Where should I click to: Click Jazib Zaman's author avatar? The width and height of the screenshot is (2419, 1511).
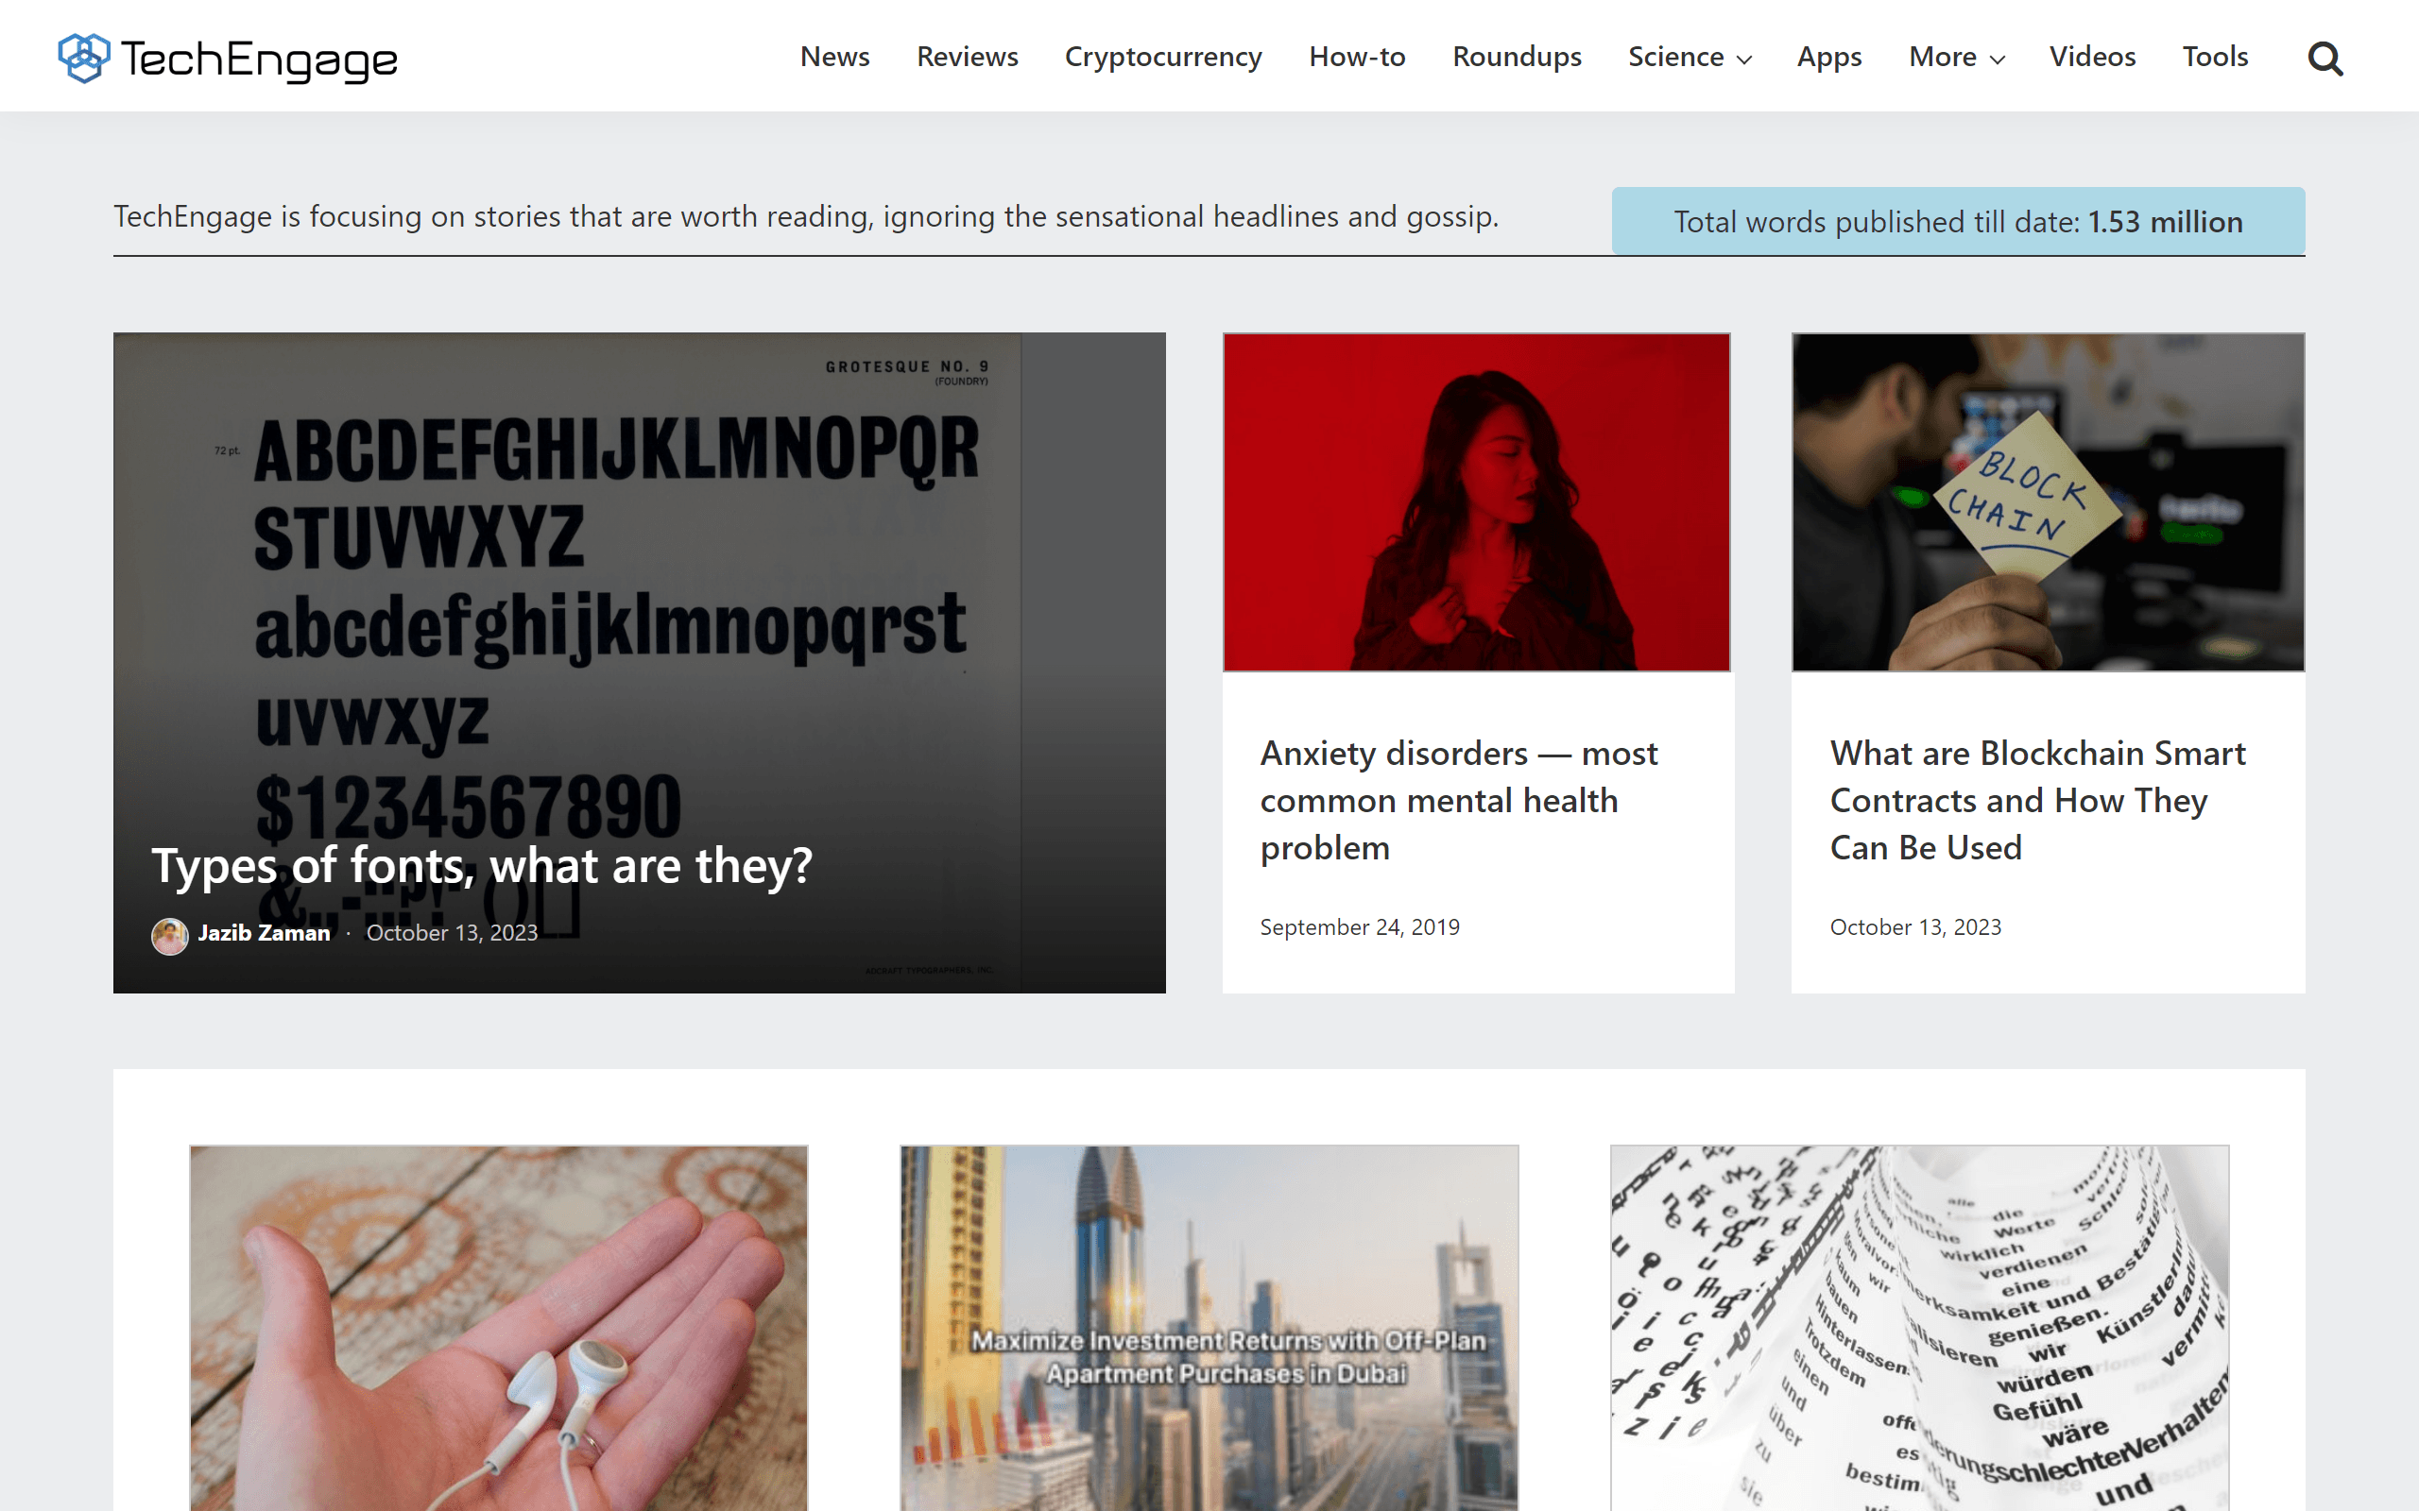170,935
